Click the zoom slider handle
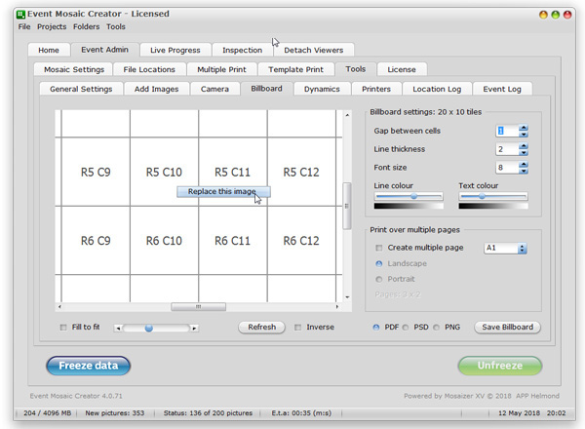The image size is (585, 429). (149, 328)
